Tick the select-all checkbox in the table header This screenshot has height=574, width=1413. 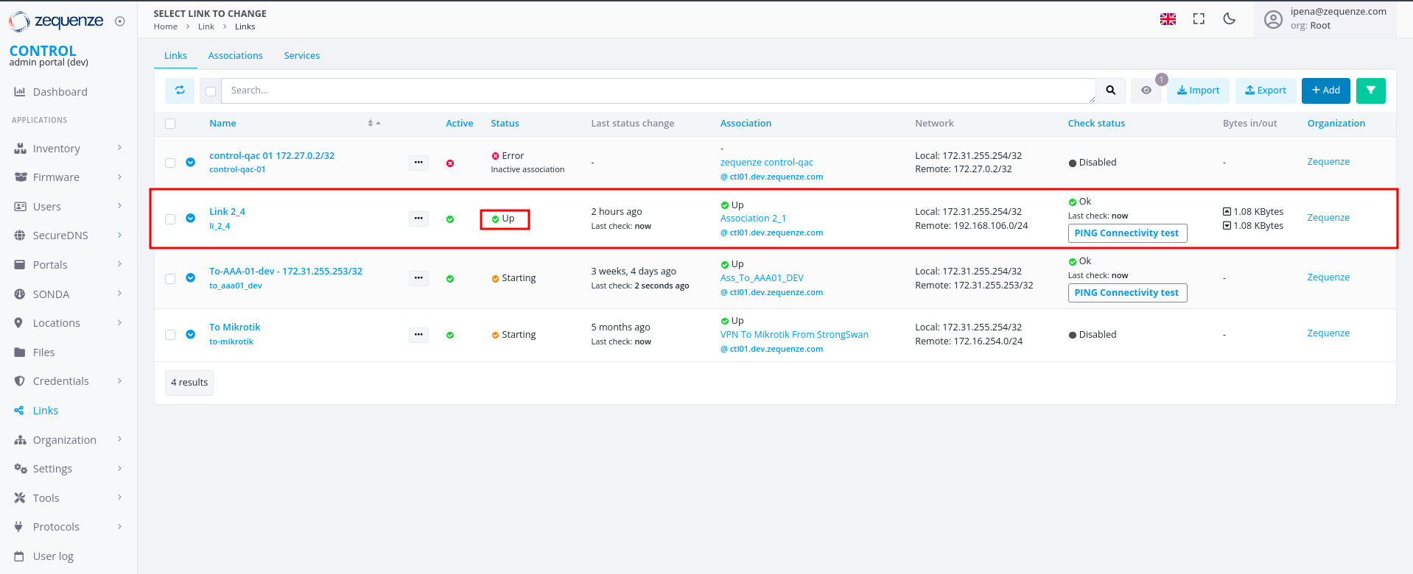(170, 124)
